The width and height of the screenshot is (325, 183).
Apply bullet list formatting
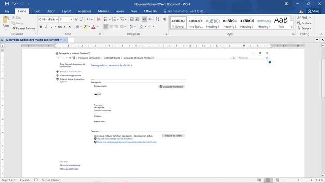pos(107,20)
